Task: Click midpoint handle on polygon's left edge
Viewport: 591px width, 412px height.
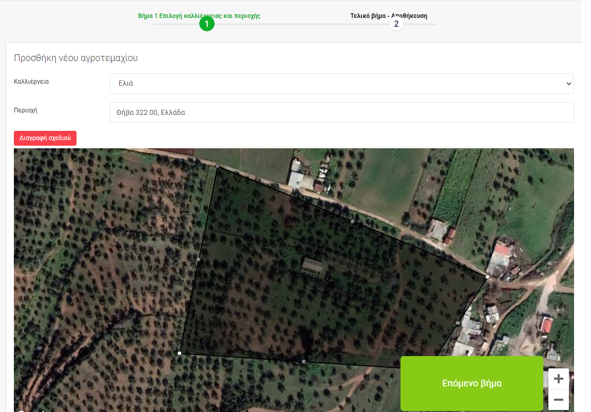Action: [199, 260]
